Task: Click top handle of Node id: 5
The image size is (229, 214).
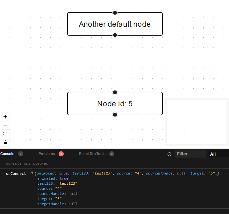Action: (115, 92)
